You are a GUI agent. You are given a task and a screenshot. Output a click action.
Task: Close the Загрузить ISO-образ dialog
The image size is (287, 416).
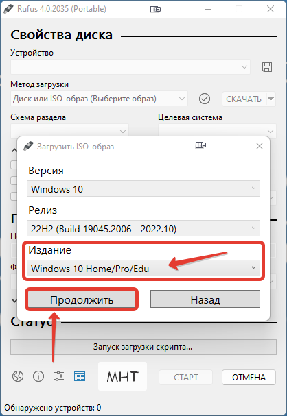[260, 146]
